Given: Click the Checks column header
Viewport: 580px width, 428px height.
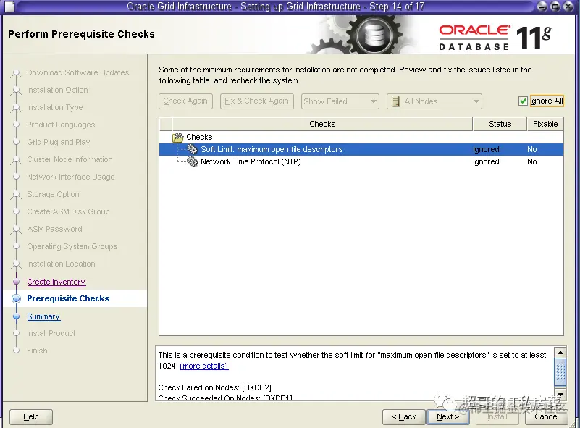Looking at the screenshot, I should pos(322,124).
